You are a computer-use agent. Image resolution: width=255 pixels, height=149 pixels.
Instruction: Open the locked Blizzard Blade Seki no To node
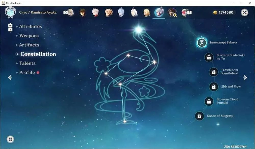209,57
